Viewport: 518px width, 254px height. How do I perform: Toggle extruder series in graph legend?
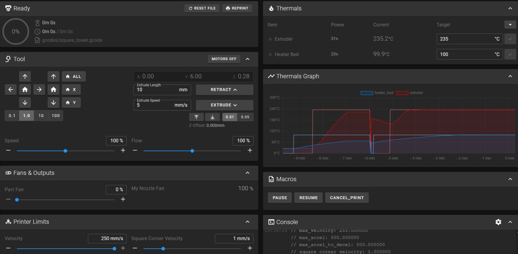pyautogui.click(x=410, y=93)
